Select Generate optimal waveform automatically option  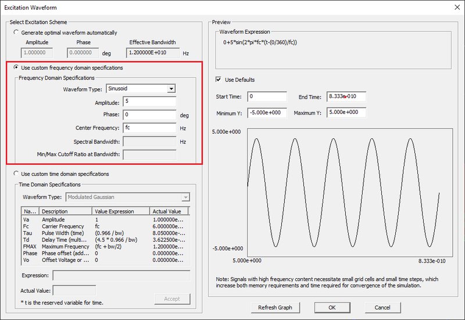(x=17, y=33)
